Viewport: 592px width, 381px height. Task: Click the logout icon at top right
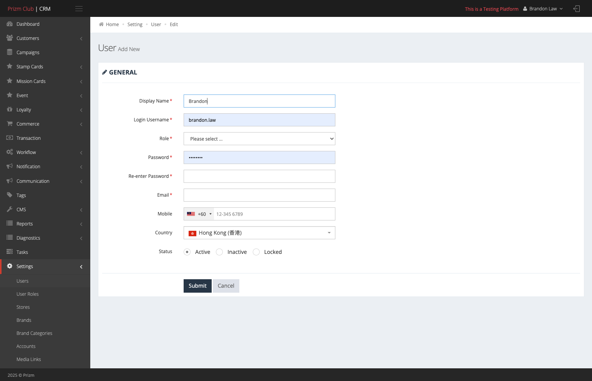click(577, 8)
